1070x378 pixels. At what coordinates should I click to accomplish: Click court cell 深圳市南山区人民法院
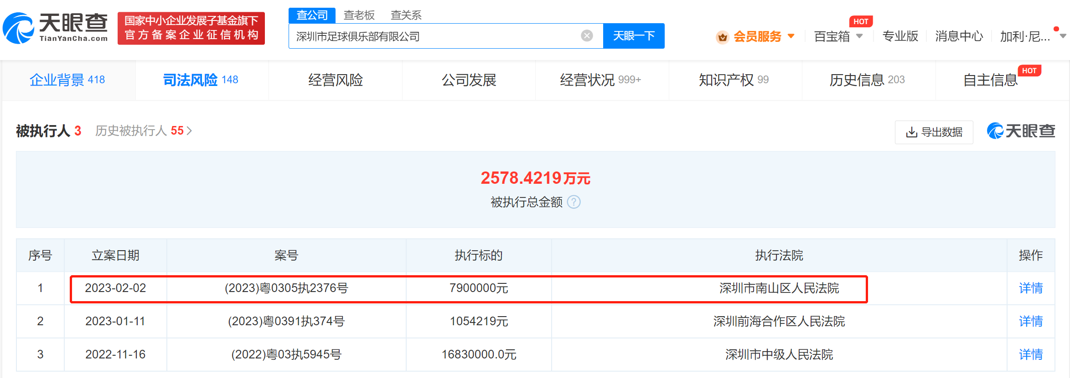pyautogui.click(x=779, y=288)
